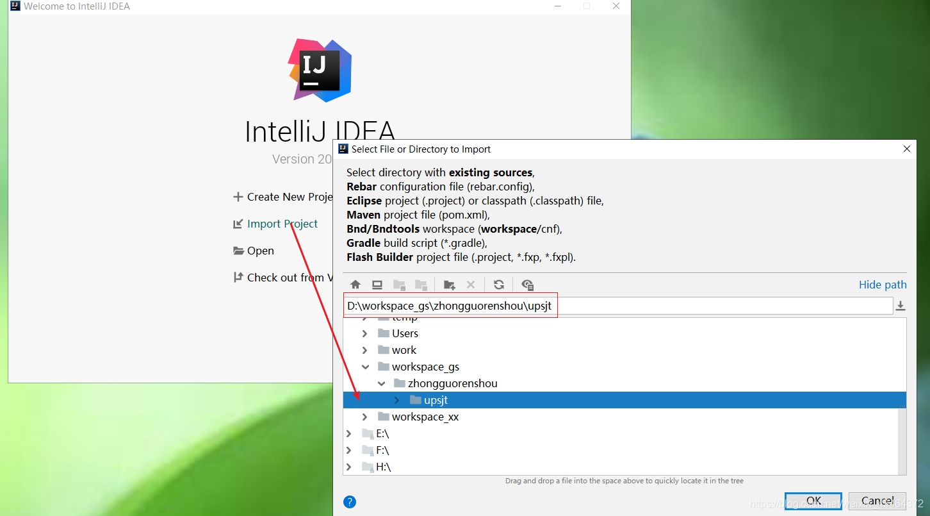This screenshot has width=930, height=516.
Task: Click the E:\ drive icon
Action: pos(368,433)
